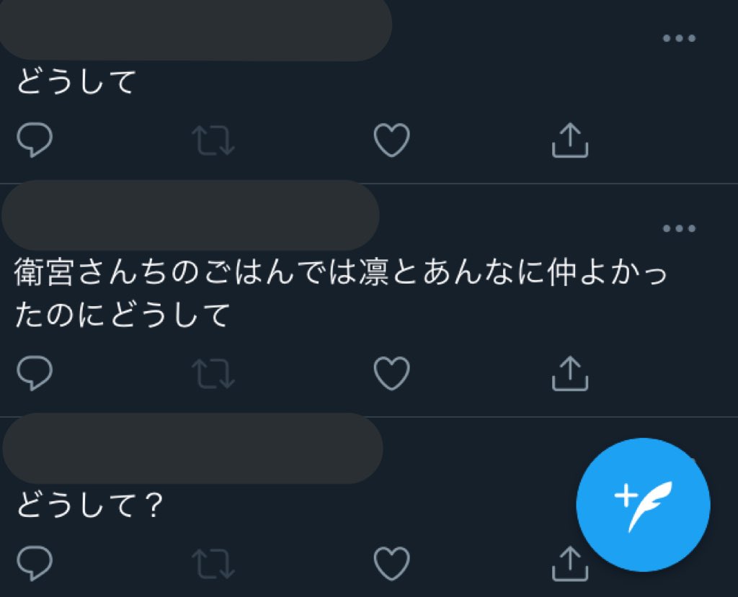Like the first どうして tweet

[391, 140]
